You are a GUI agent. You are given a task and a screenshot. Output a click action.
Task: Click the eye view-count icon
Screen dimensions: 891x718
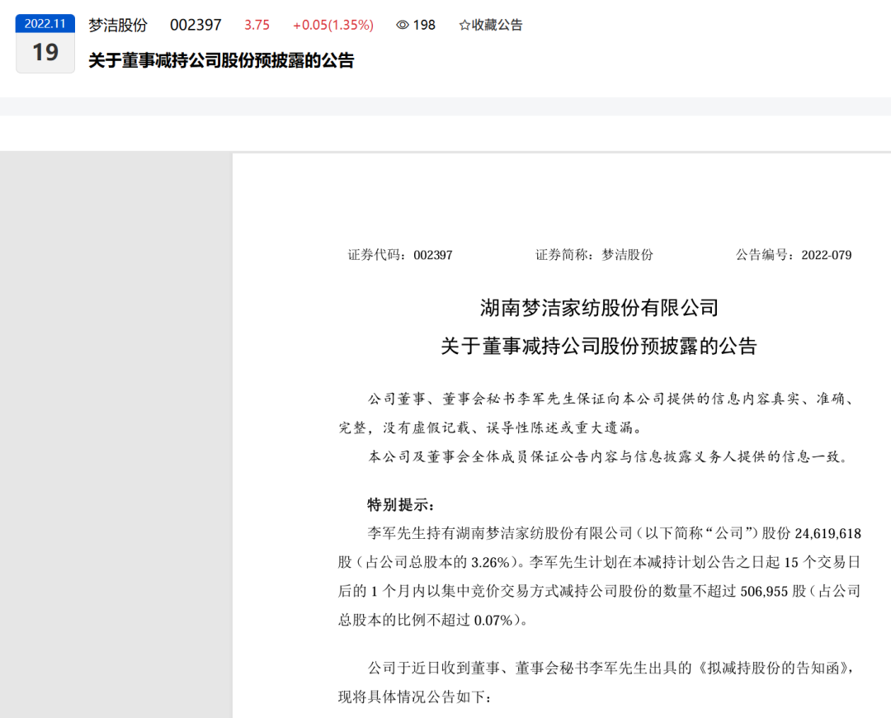click(403, 25)
